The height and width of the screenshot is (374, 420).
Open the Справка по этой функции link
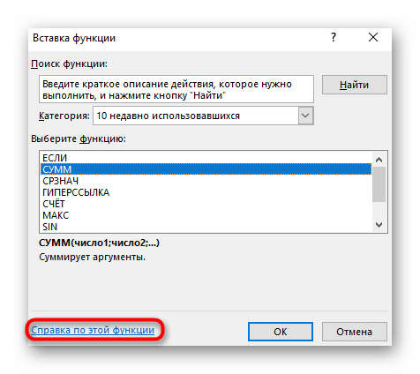pos(93,330)
